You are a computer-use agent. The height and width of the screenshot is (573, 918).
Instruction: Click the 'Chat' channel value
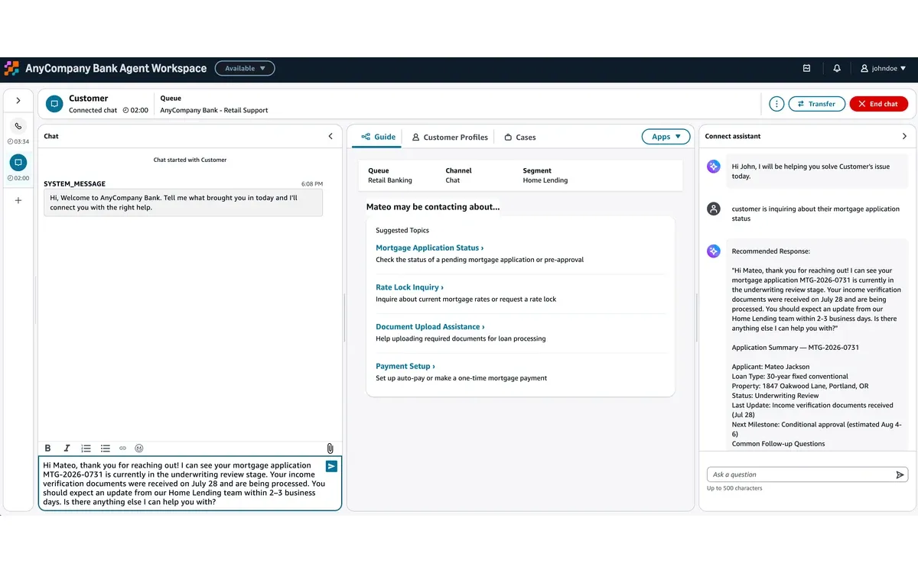453,180
